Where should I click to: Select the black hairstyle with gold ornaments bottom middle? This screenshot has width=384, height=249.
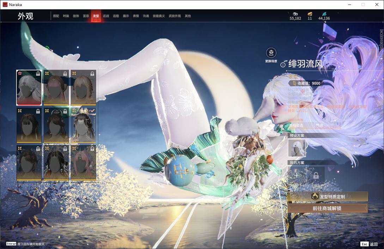click(x=56, y=163)
